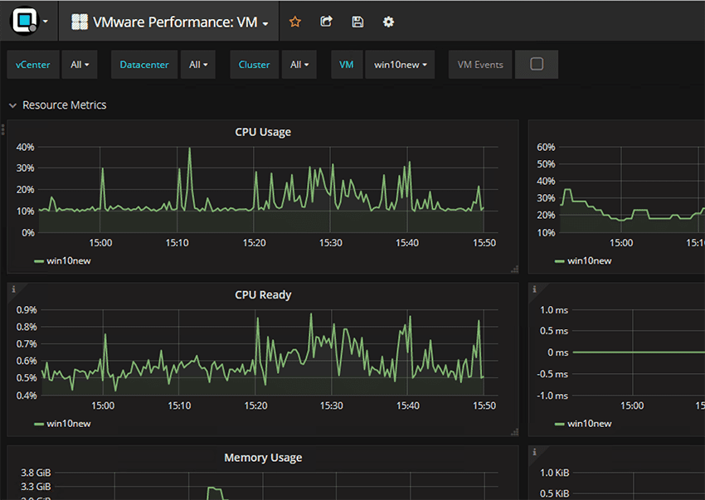The height and width of the screenshot is (500, 705).
Task: Open the Datacenter All dropdown
Action: click(198, 65)
